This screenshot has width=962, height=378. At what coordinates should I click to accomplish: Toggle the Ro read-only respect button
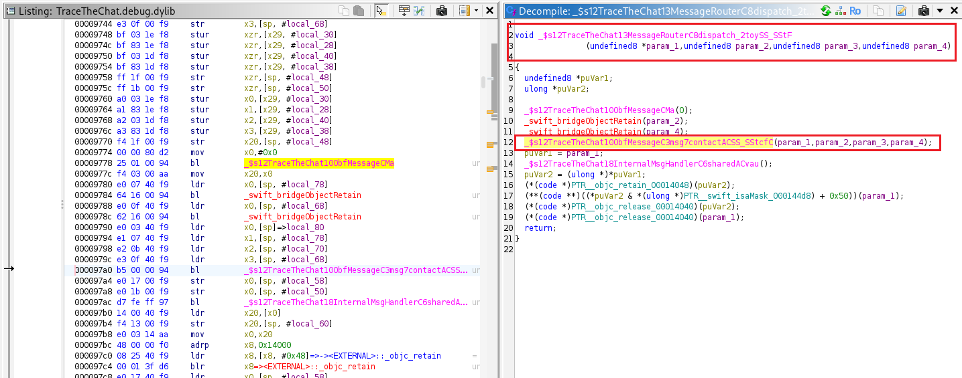[x=855, y=11]
